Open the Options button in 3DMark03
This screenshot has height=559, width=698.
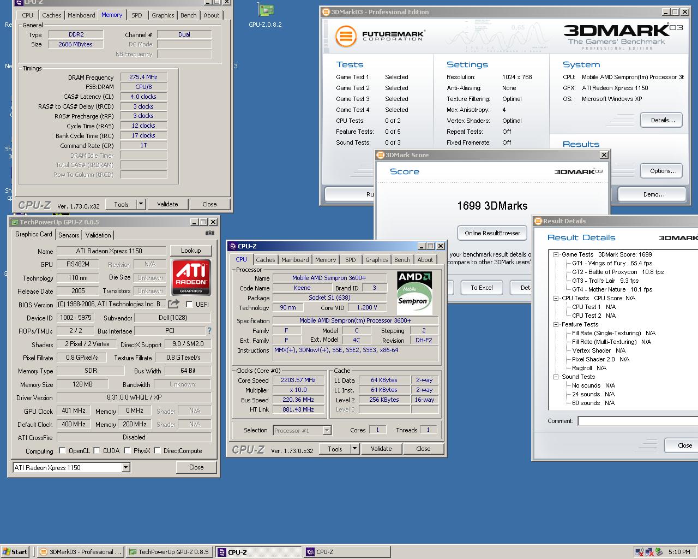pyautogui.click(x=663, y=171)
